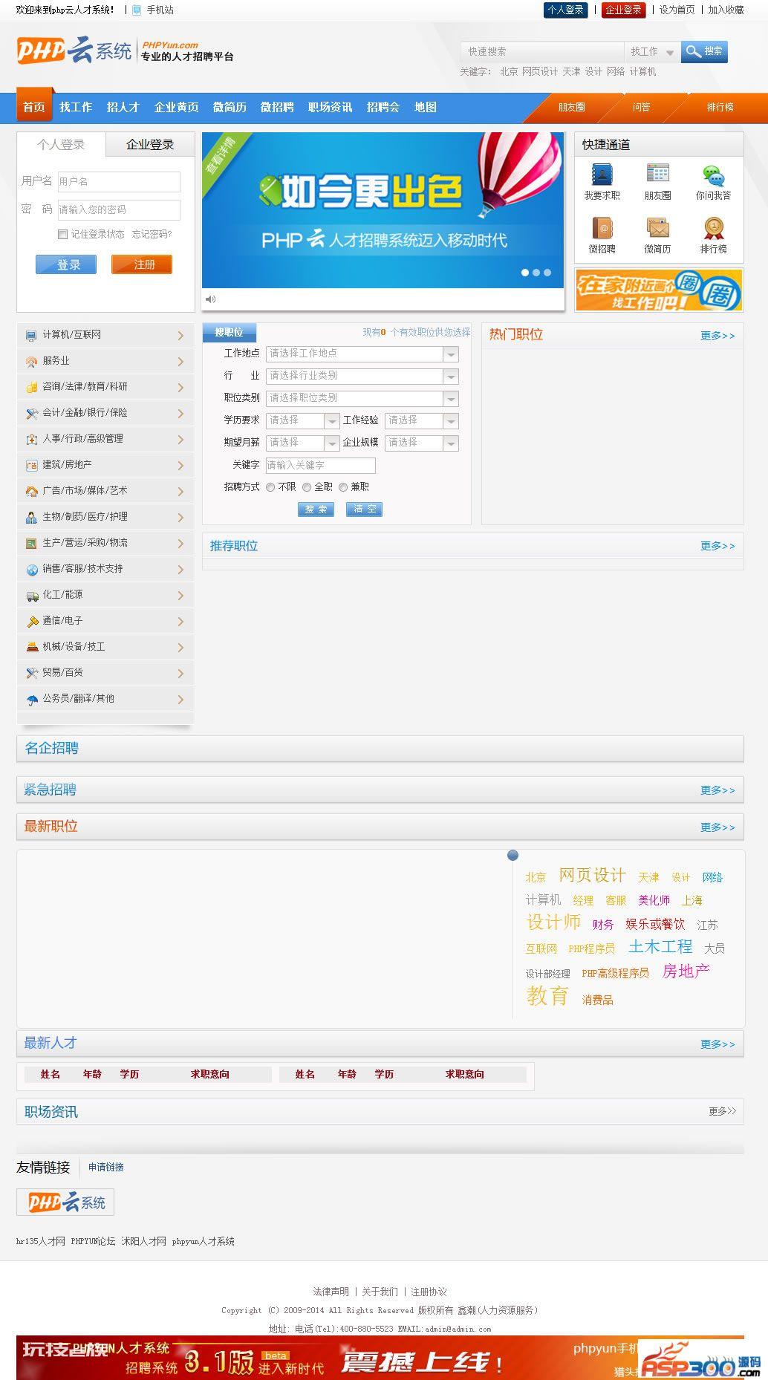Click the 搜索 button in job search form
This screenshot has height=1380, width=768.
[x=316, y=509]
